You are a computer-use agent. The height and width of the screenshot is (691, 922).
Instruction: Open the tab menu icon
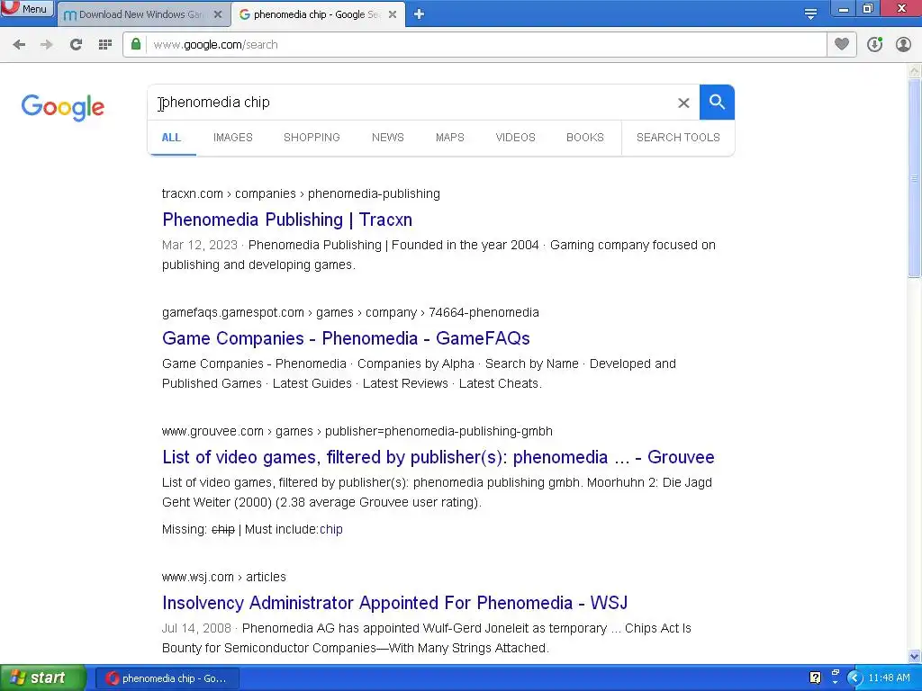coord(811,14)
